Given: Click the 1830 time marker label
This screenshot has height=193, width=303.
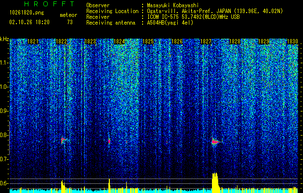Looking at the screenshot, I should point(292,41).
